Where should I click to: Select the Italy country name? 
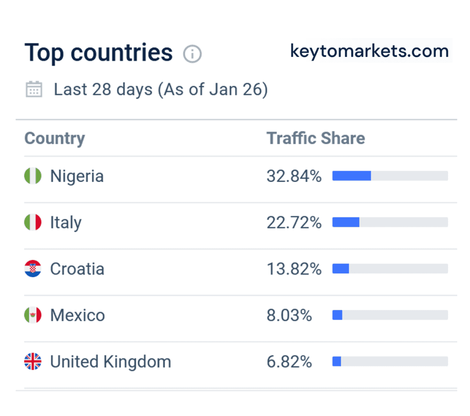(x=66, y=223)
